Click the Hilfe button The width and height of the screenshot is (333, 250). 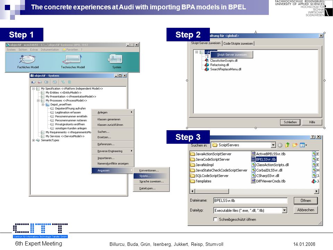pos(312,122)
